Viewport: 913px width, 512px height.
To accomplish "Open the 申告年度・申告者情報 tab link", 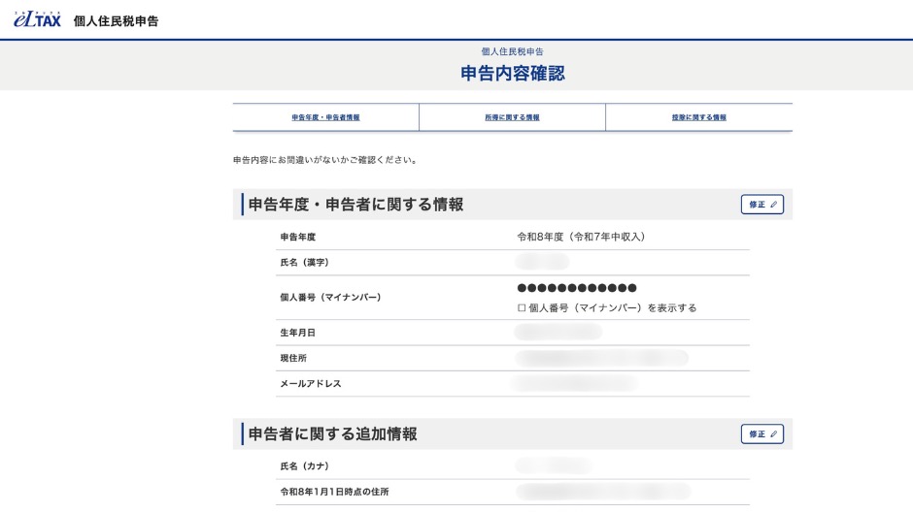I will point(325,117).
